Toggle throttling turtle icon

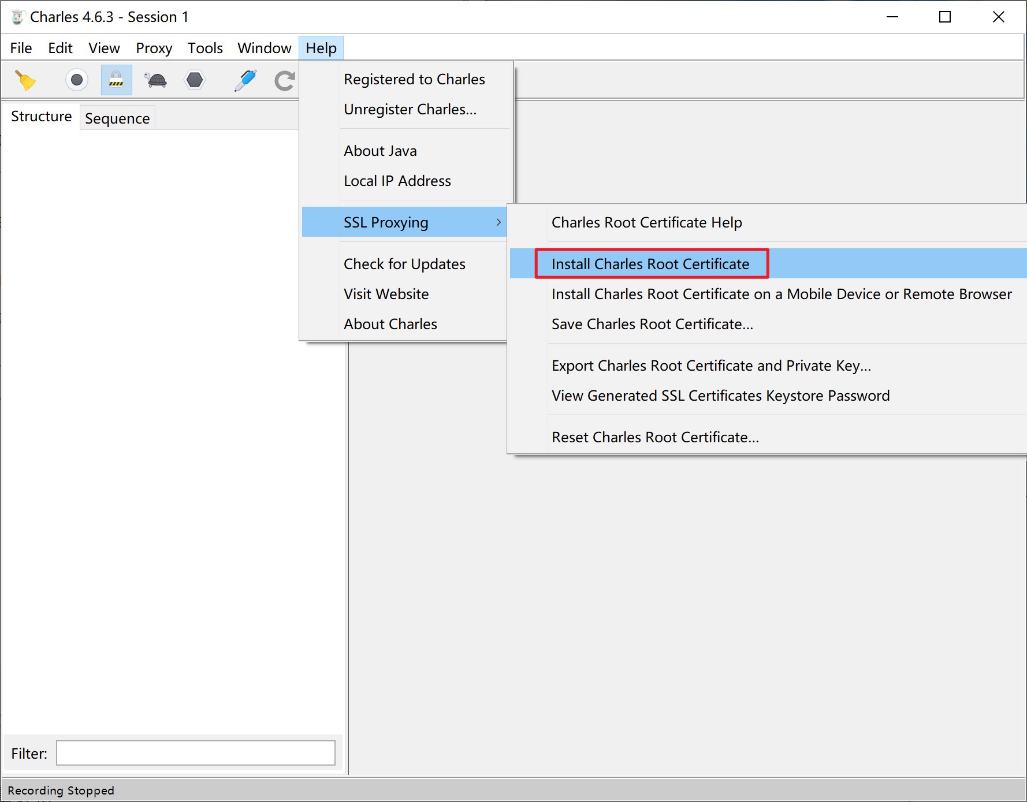click(155, 80)
